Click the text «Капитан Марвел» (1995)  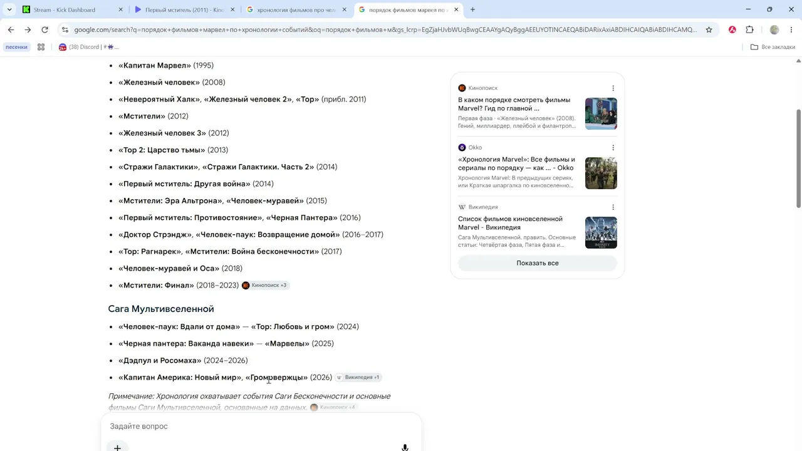point(166,66)
